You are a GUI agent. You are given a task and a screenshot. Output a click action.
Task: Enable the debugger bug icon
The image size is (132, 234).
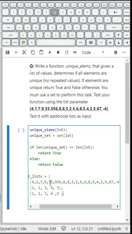(116, 52)
